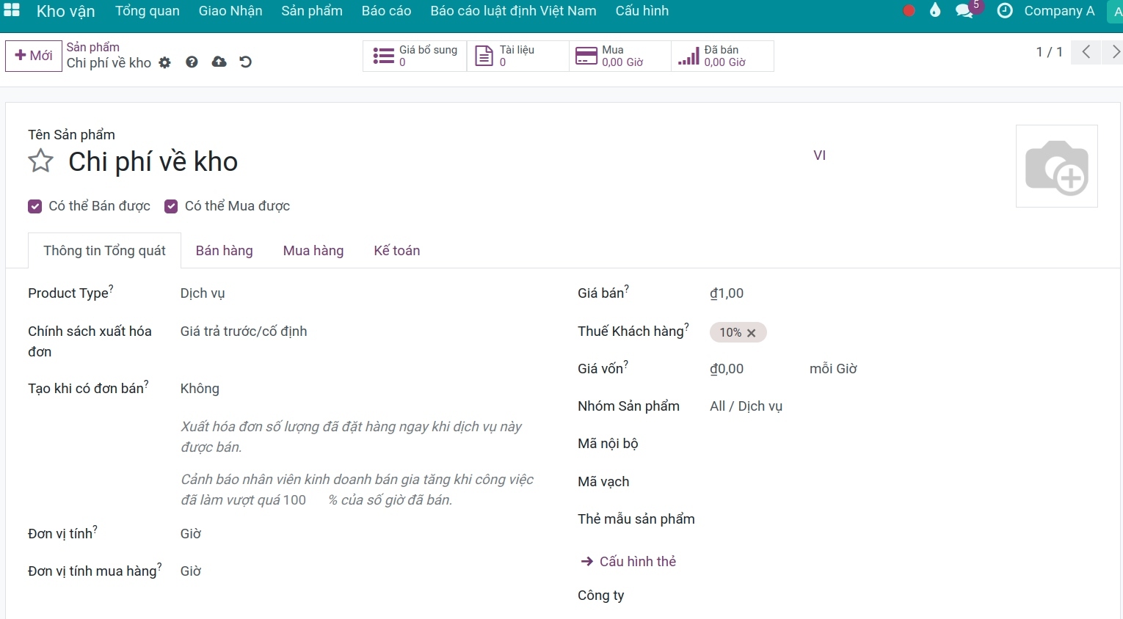Open Đã bán sold hours stat button
Viewport: 1123px width, 619px height.
(723, 56)
